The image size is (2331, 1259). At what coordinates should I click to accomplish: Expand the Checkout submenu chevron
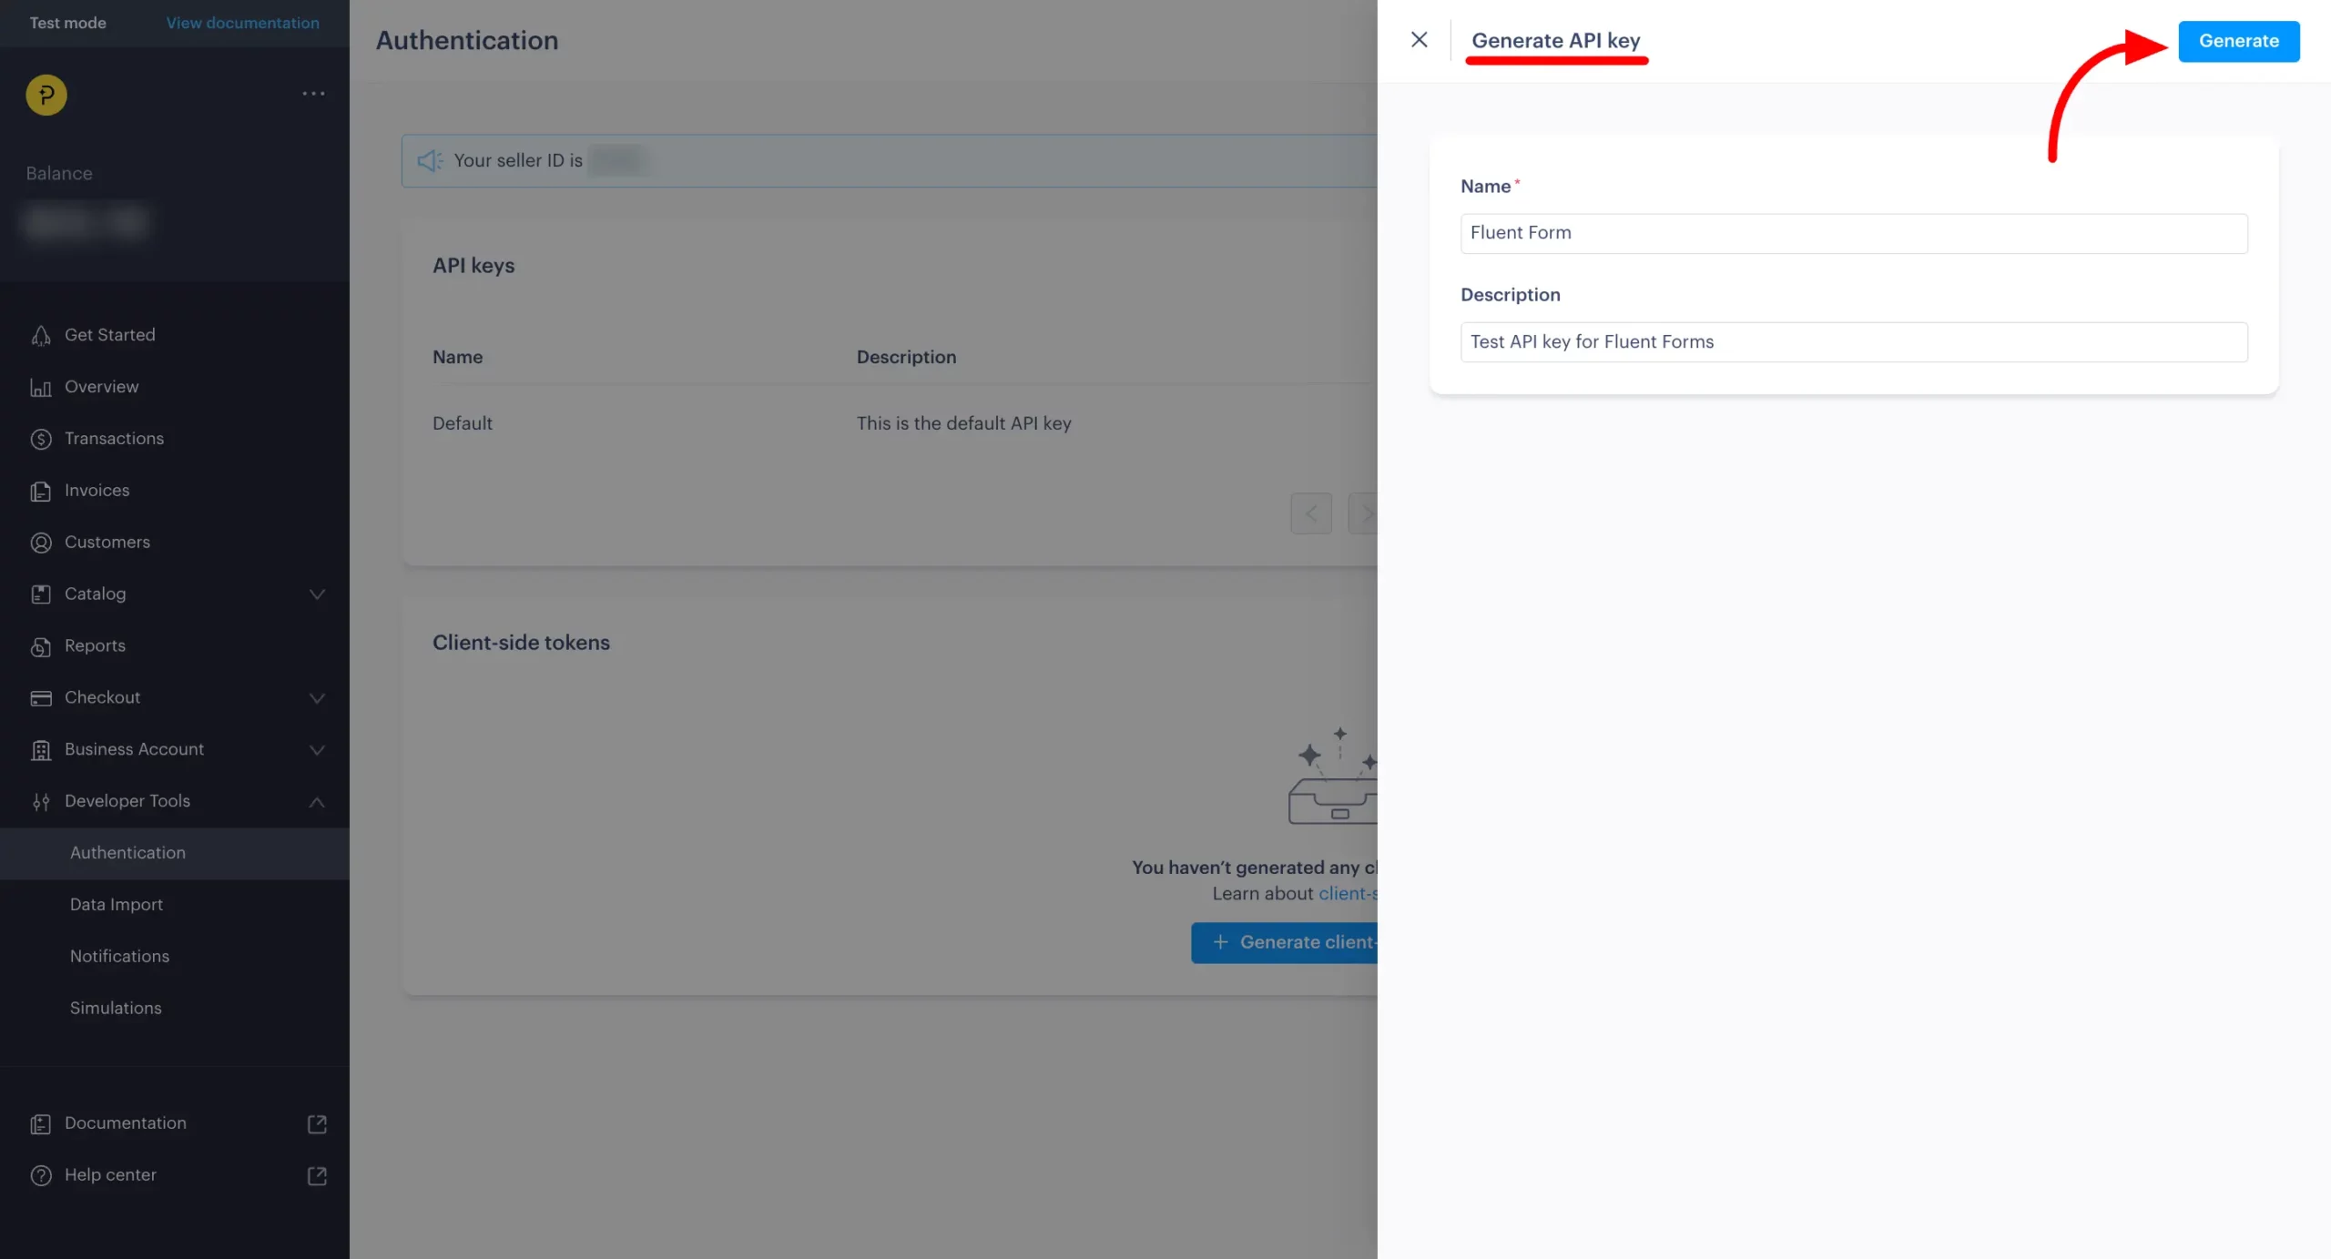click(317, 698)
